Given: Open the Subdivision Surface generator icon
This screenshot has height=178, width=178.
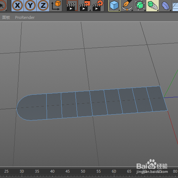Looking at the screenshot, I should [140, 5].
